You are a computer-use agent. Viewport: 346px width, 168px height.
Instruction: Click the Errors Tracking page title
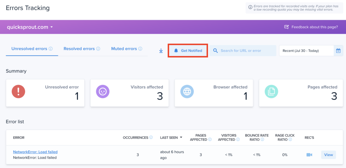click(28, 8)
